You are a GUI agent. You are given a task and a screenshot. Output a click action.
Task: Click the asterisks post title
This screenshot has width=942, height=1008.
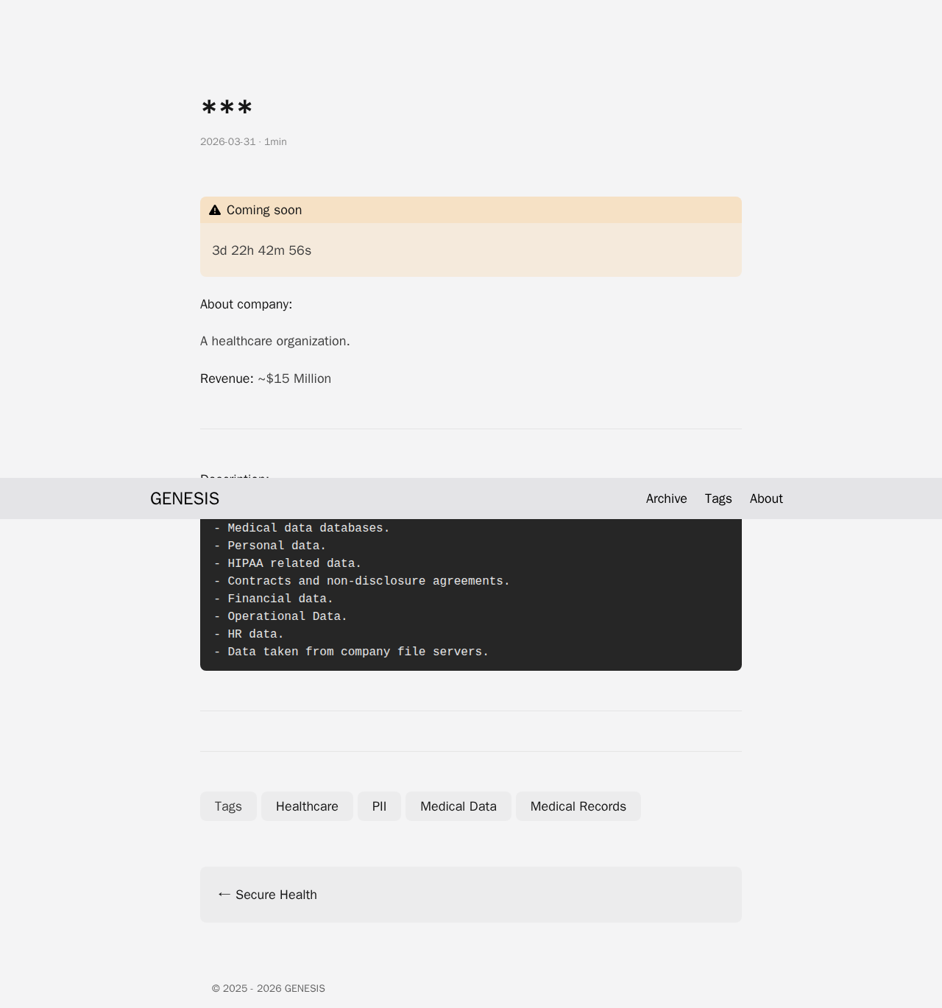coord(227,109)
